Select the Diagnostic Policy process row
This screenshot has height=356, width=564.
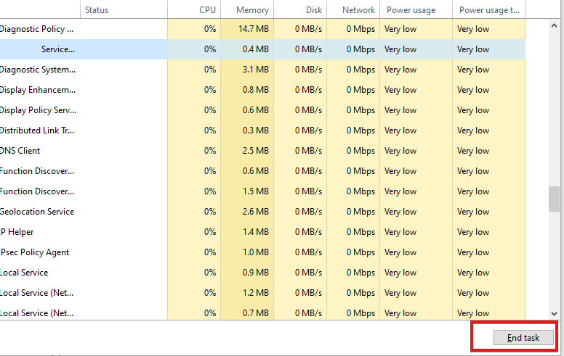[38, 29]
